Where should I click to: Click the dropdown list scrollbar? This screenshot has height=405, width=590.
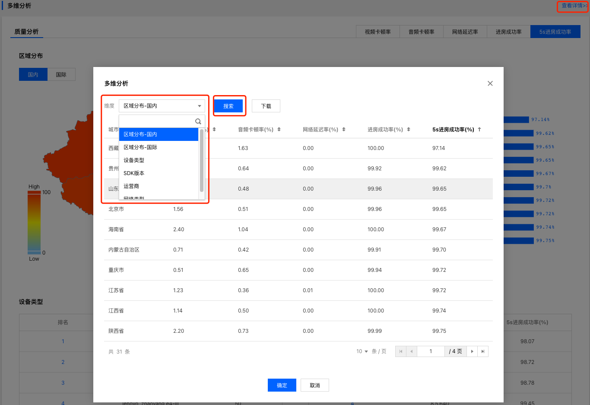[x=201, y=160]
